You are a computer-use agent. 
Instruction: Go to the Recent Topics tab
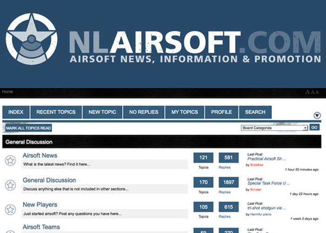(x=56, y=112)
